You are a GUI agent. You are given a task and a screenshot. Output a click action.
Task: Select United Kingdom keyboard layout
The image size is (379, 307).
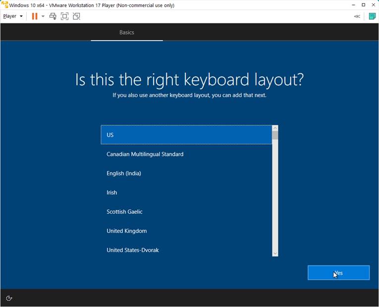186,231
